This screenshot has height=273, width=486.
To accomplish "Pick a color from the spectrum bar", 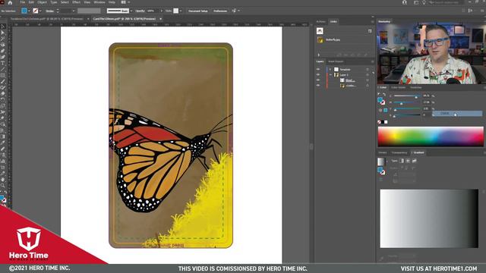I will tap(431, 136).
